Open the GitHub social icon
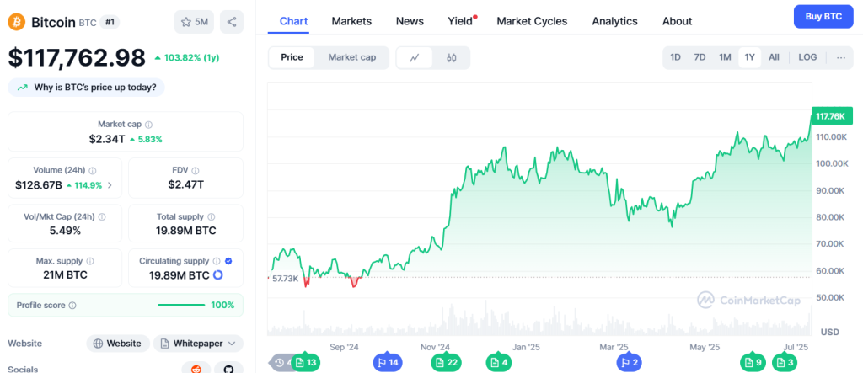Screen dimensions: 863x373 228,369
